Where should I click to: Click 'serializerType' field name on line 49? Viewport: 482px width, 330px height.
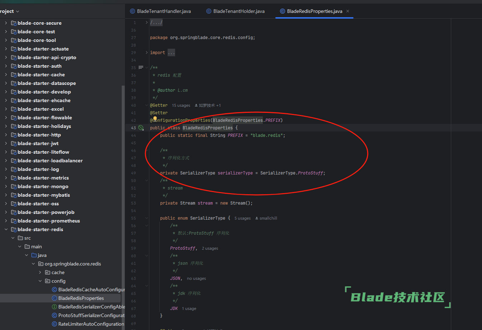[235, 173]
